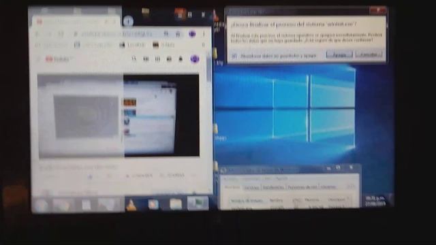Click the round clock icon beside the browser tab
This screenshot has height=245, width=436.
[128, 21]
